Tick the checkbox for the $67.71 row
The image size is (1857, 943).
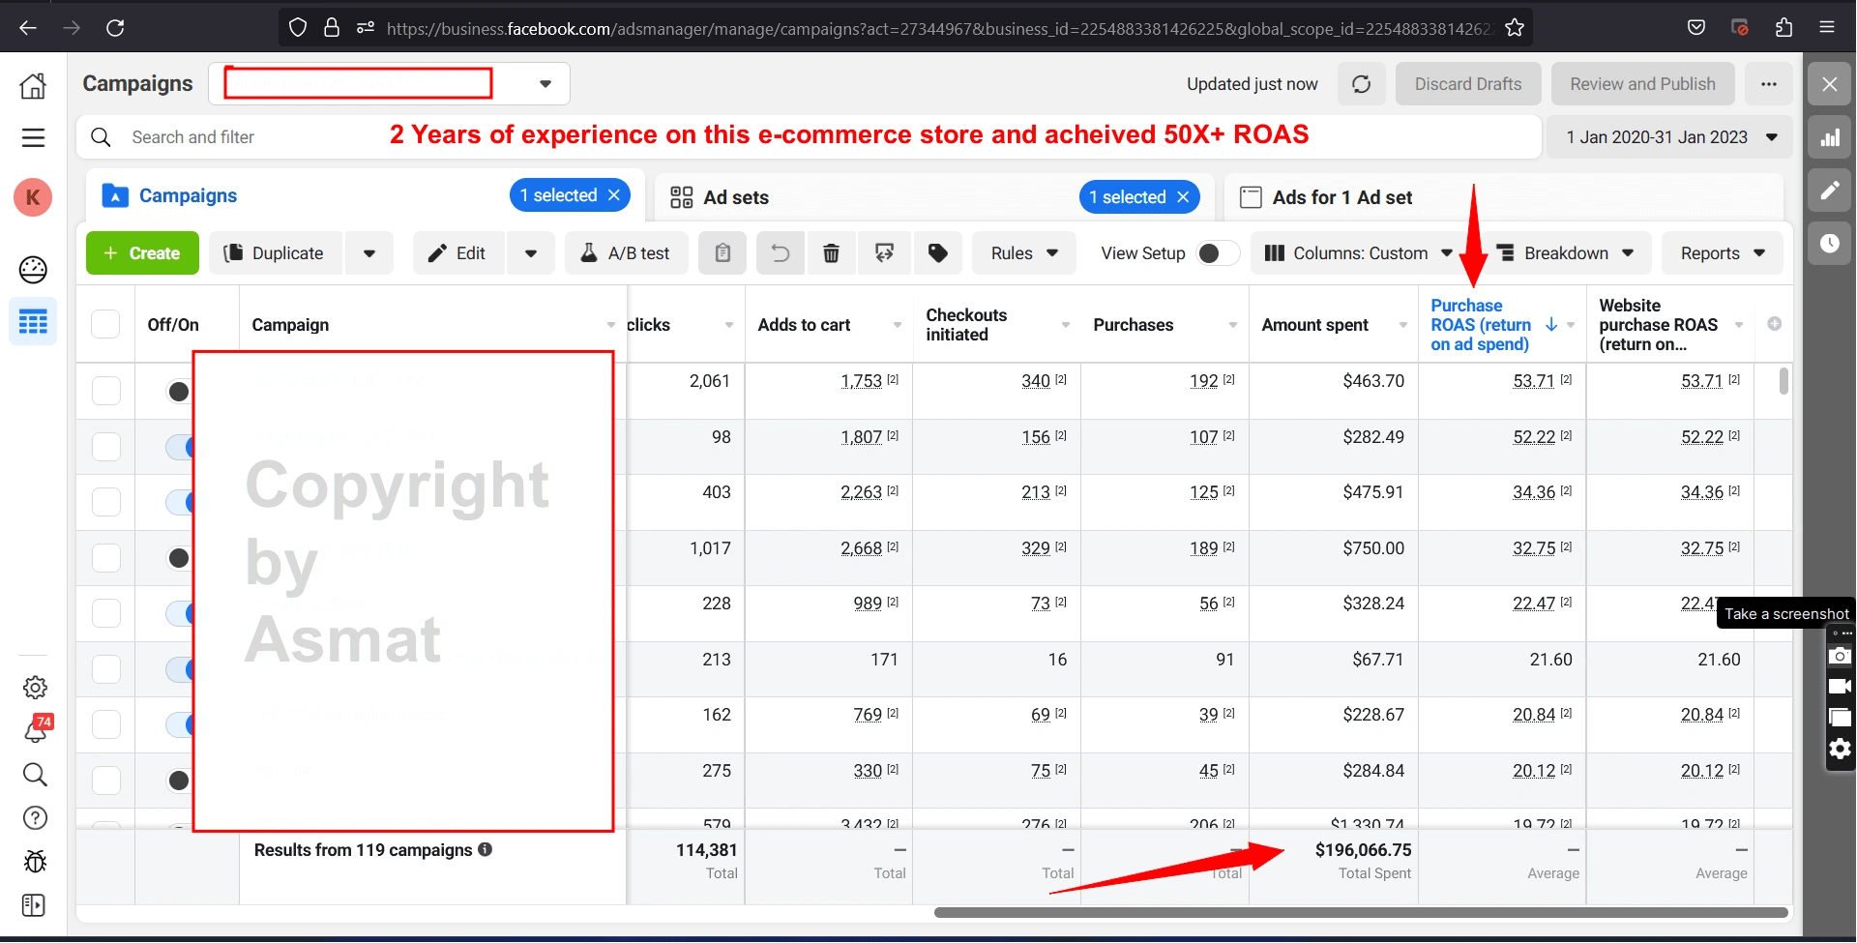(105, 669)
